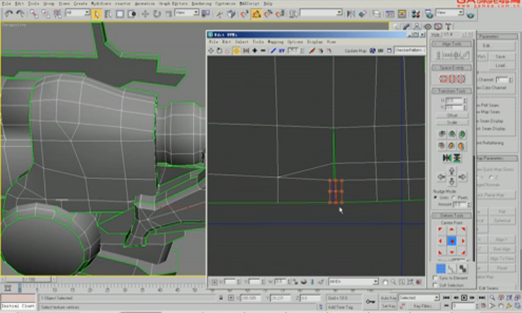Select the Move tool in main toolbar
The height and width of the screenshot is (313, 522).
click(x=145, y=14)
